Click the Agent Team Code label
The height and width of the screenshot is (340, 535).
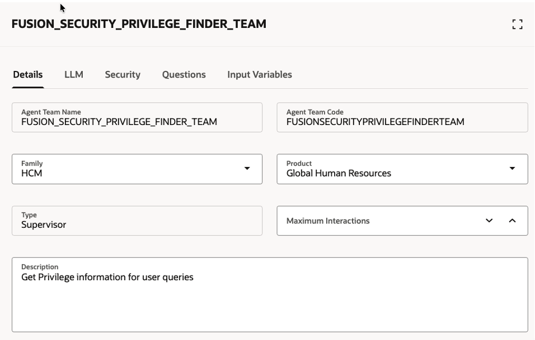315,112
